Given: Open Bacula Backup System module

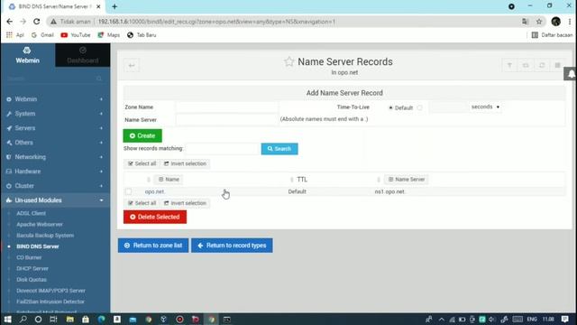Looking at the screenshot, I should click(45, 236).
